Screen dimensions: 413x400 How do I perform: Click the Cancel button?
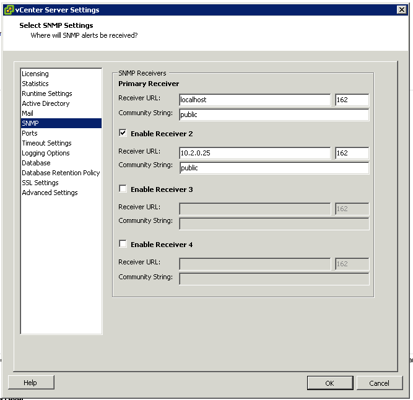[x=380, y=383]
